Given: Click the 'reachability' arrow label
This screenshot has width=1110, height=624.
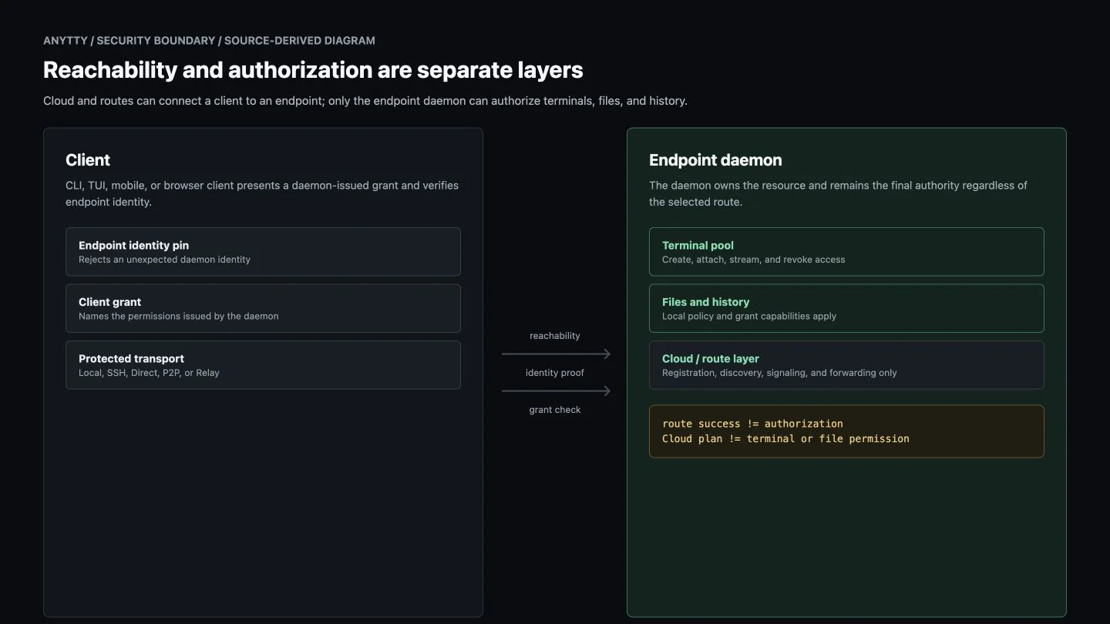Looking at the screenshot, I should pyautogui.click(x=555, y=336).
